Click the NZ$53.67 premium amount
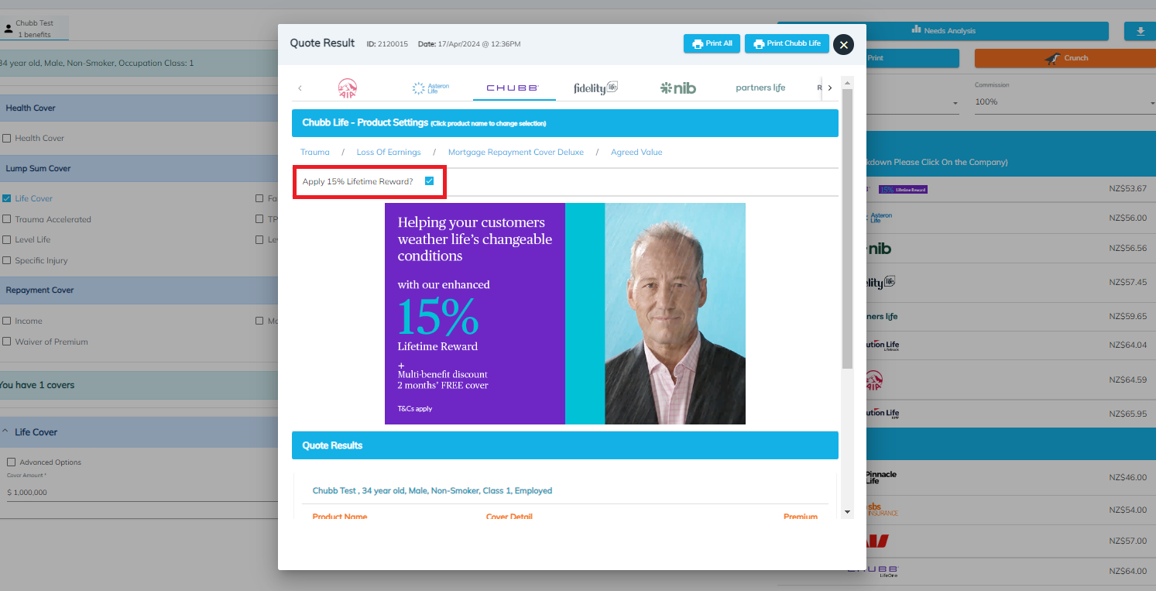Viewport: 1156px width, 591px height. coord(1127,189)
